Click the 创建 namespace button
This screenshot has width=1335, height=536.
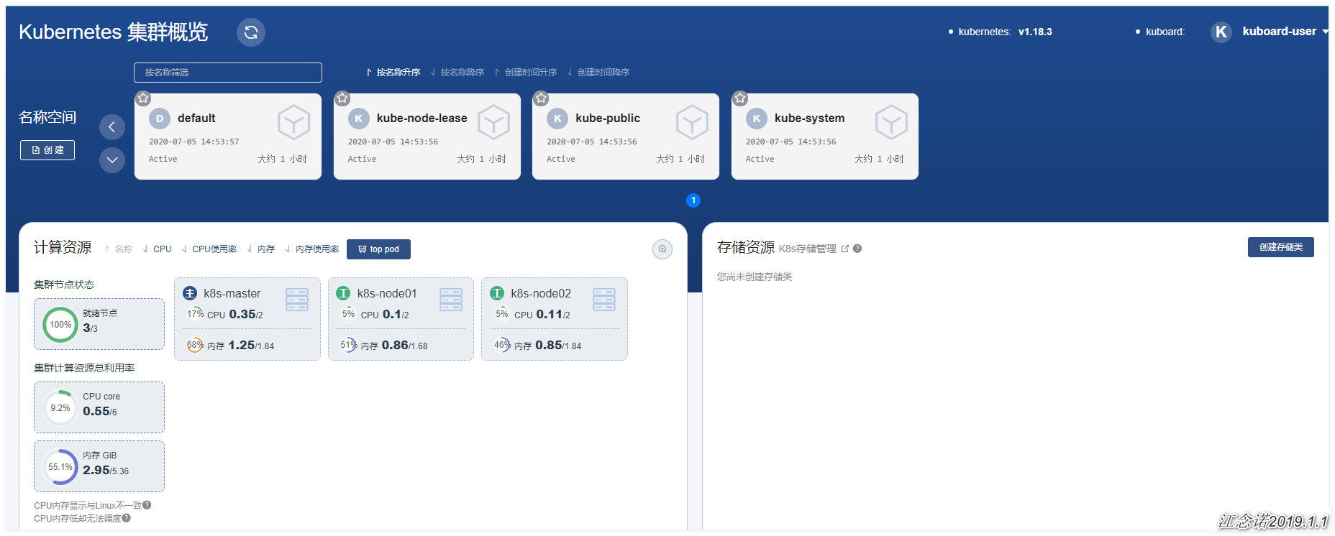(x=47, y=150)
